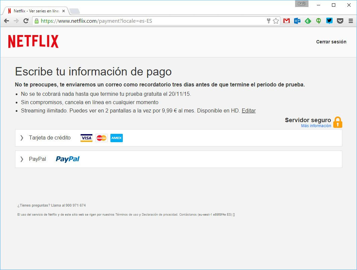Viewport: 357px width, 270px height.
Task: Maximize the Chrome window
Action: tap(334, 5)
